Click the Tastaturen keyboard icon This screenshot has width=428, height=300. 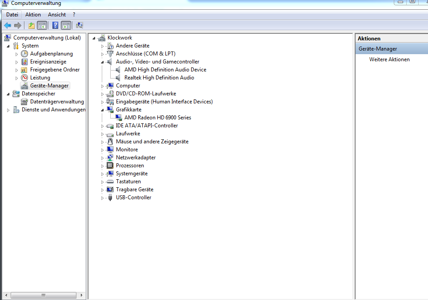tap(110, 182)
